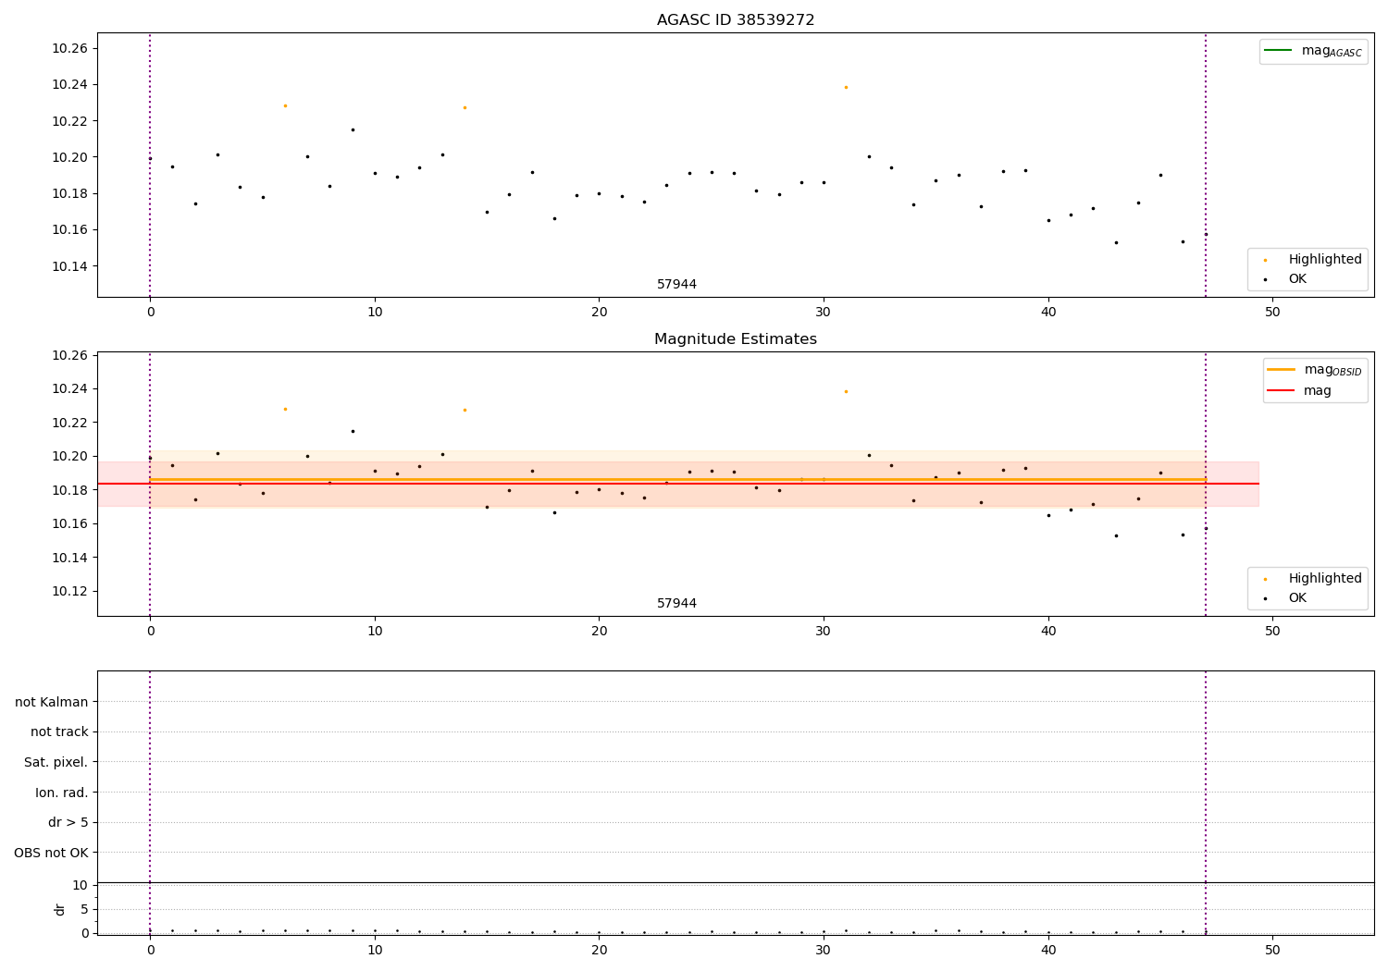Click the red mag horizontal line in middle plot
The height and width of the screenshot is (971, 1388).
point(678,484)
